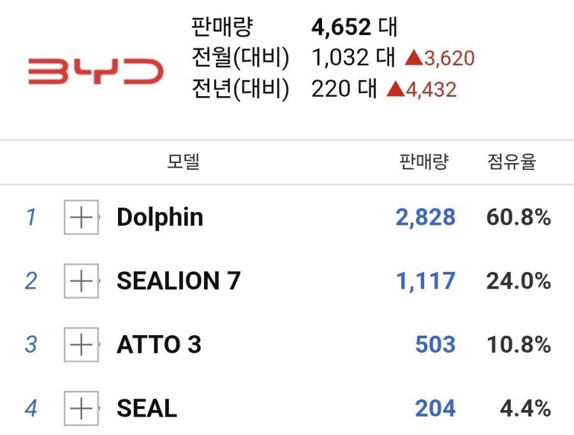Open the SEALION 7 model name

click(x=179, y=281)
